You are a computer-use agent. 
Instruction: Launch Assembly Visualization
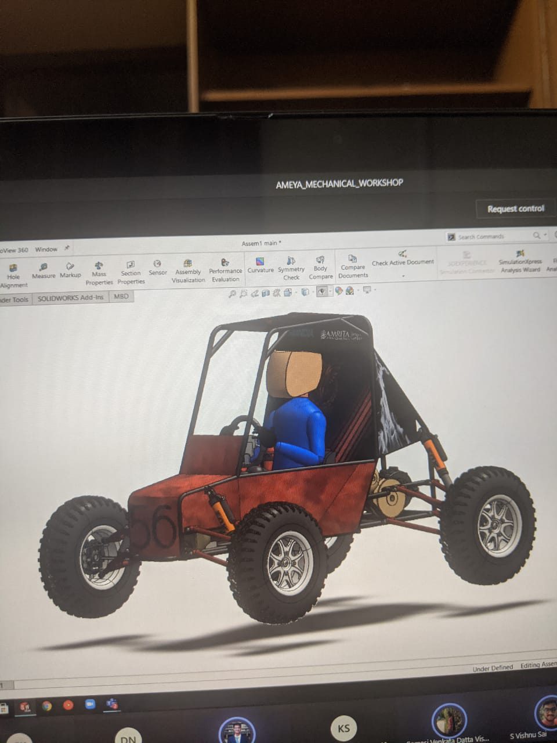188,272
